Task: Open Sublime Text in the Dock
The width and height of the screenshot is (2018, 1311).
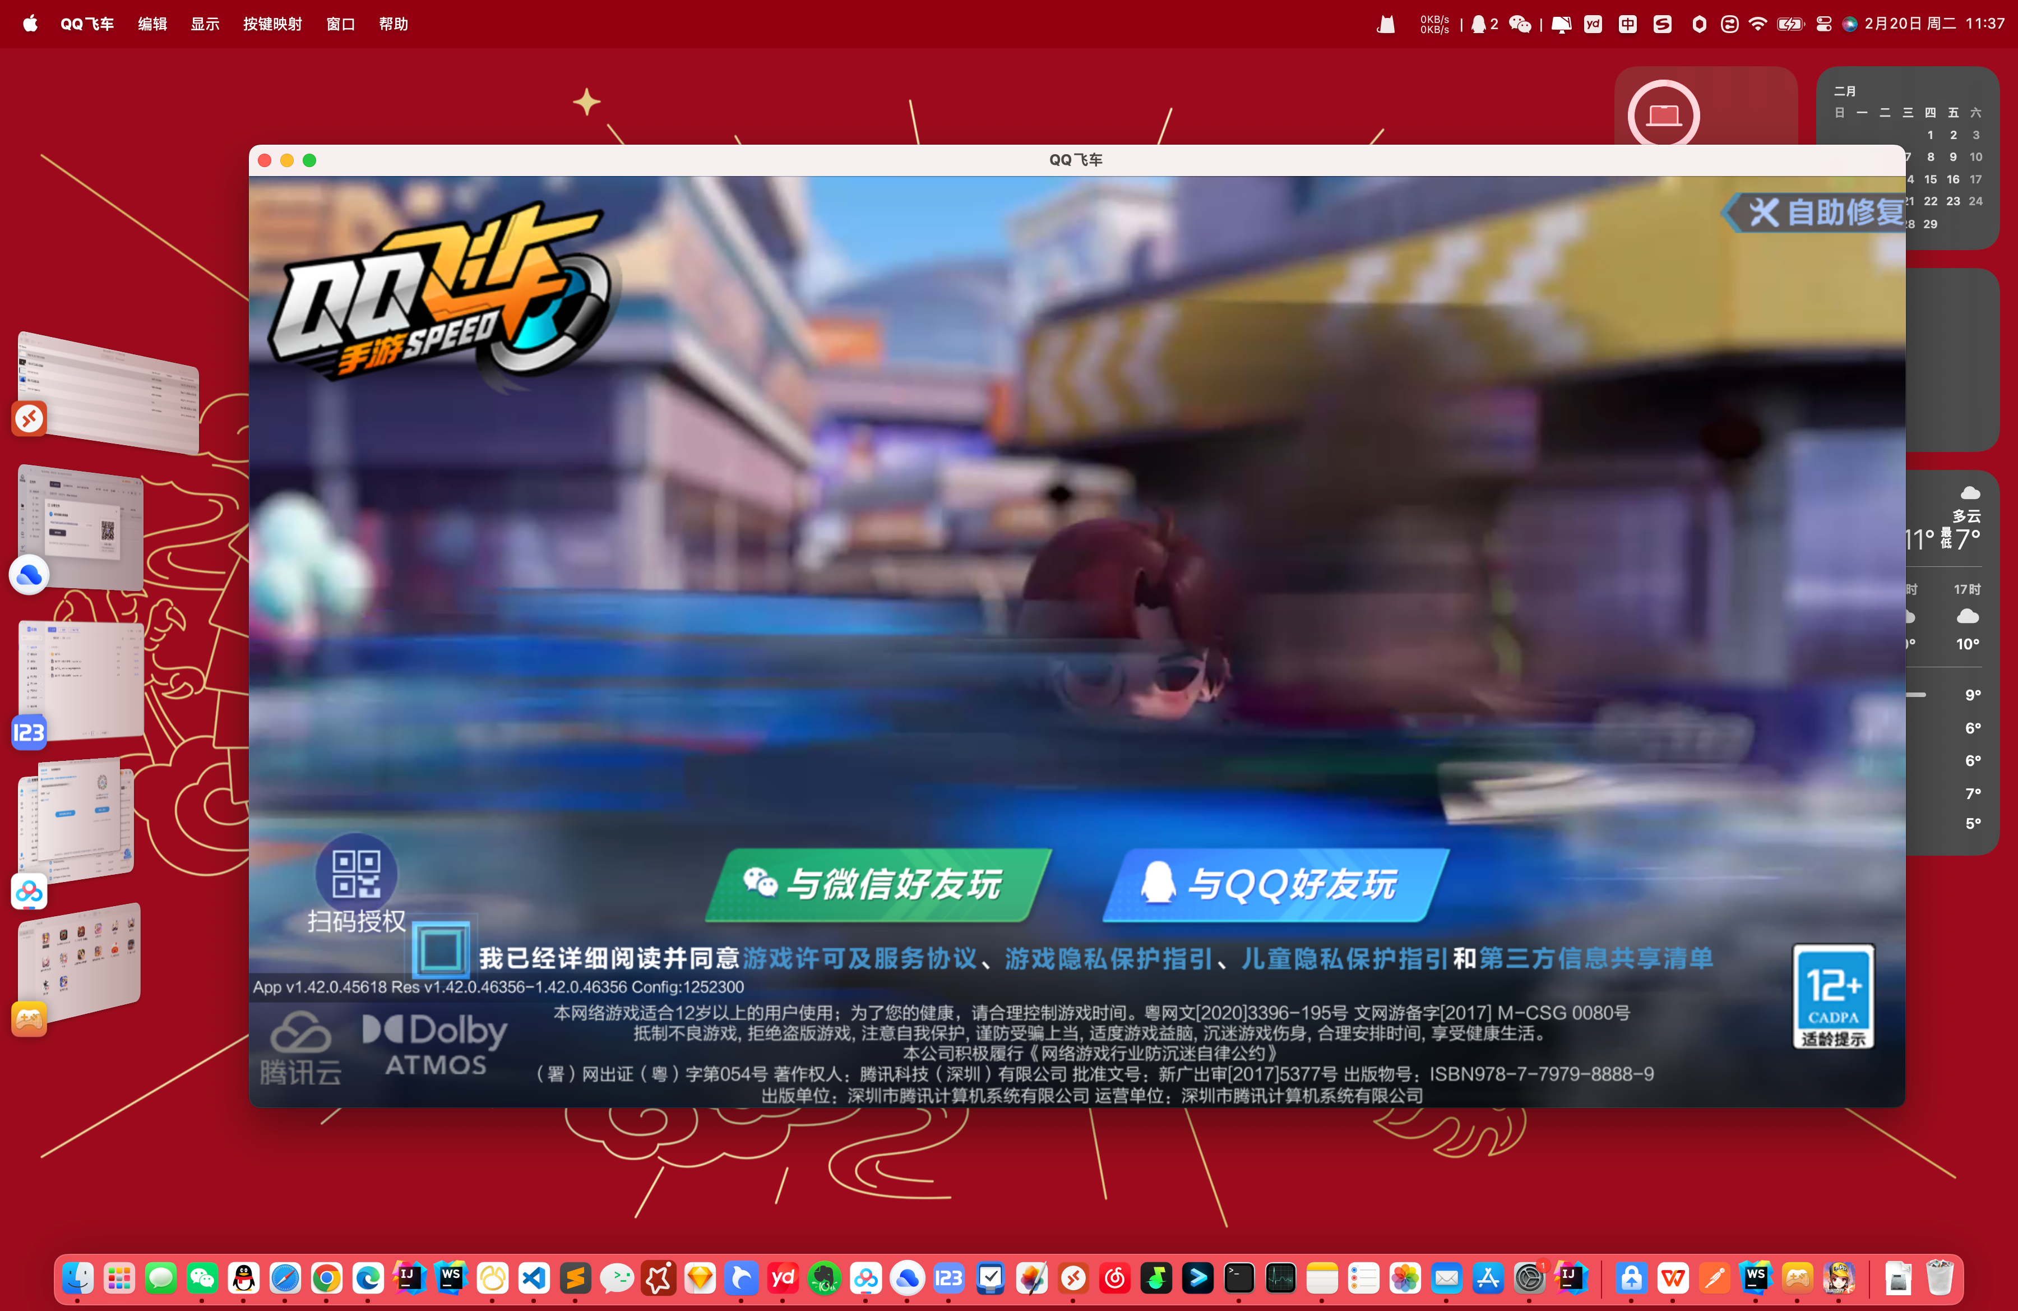Action: [576, 1278]
